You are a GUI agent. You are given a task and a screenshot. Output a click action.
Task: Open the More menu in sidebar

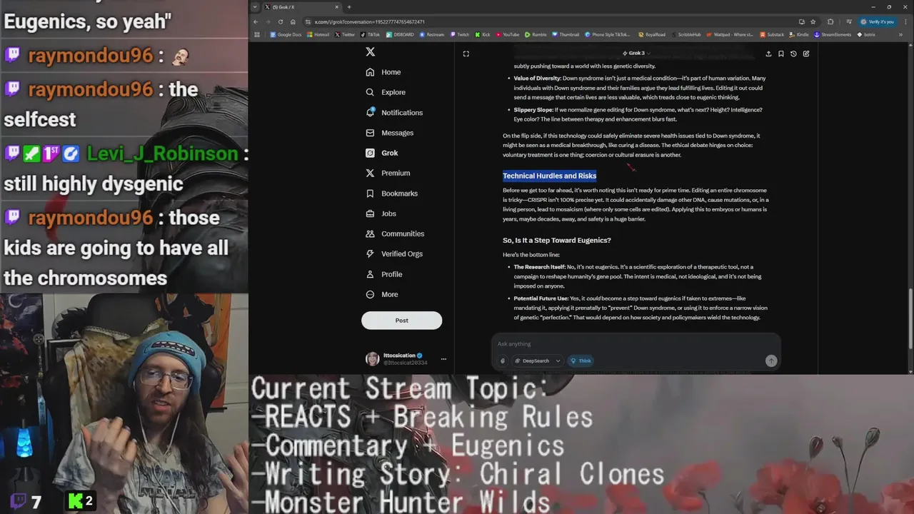point(381,294)
